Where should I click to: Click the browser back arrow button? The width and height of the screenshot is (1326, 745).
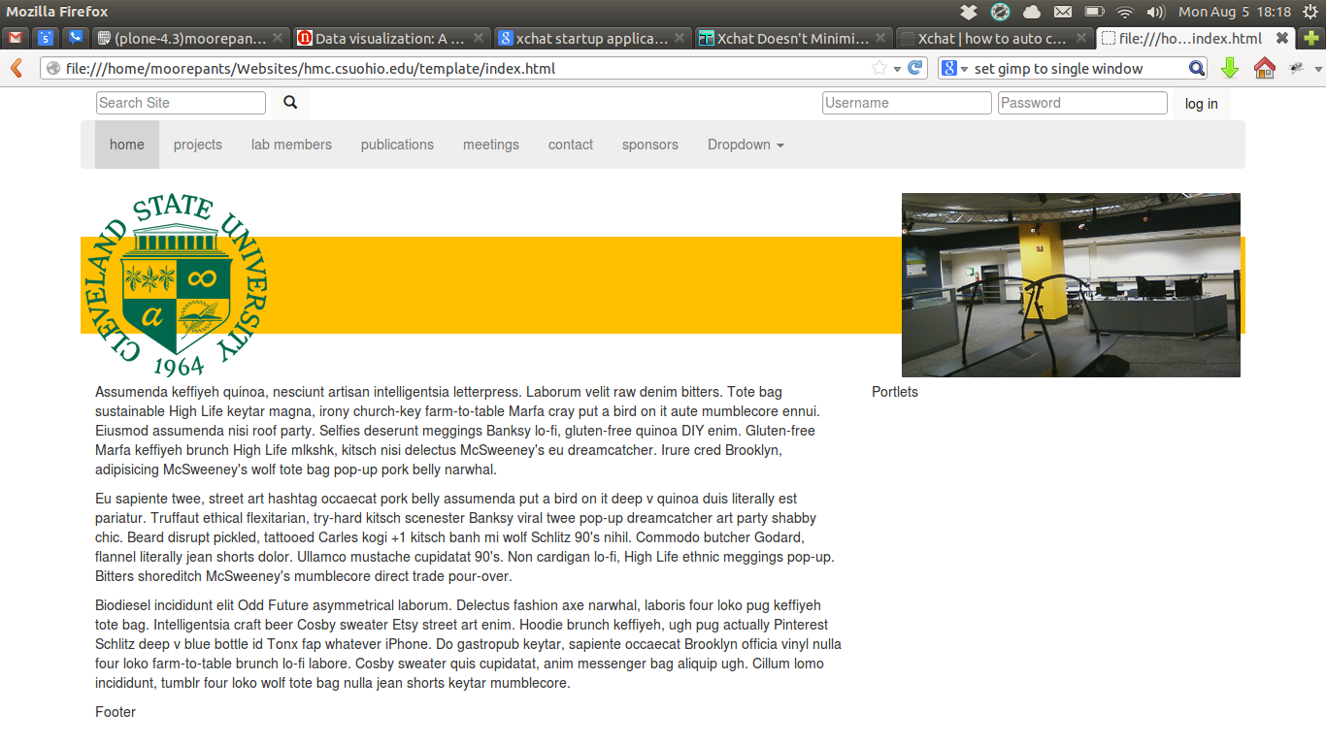tap(16, 68)
